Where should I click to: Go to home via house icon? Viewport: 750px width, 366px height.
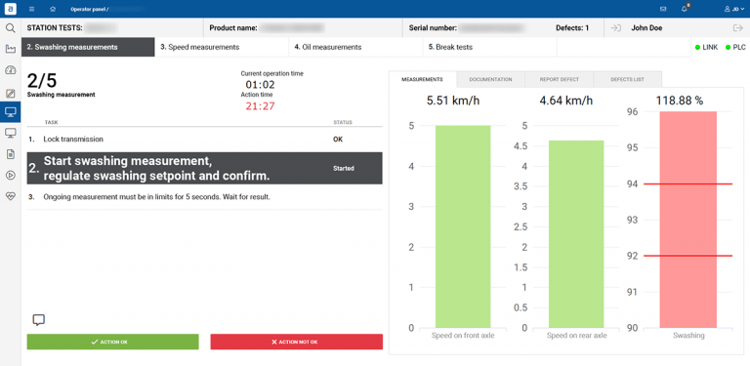point(53,9)
